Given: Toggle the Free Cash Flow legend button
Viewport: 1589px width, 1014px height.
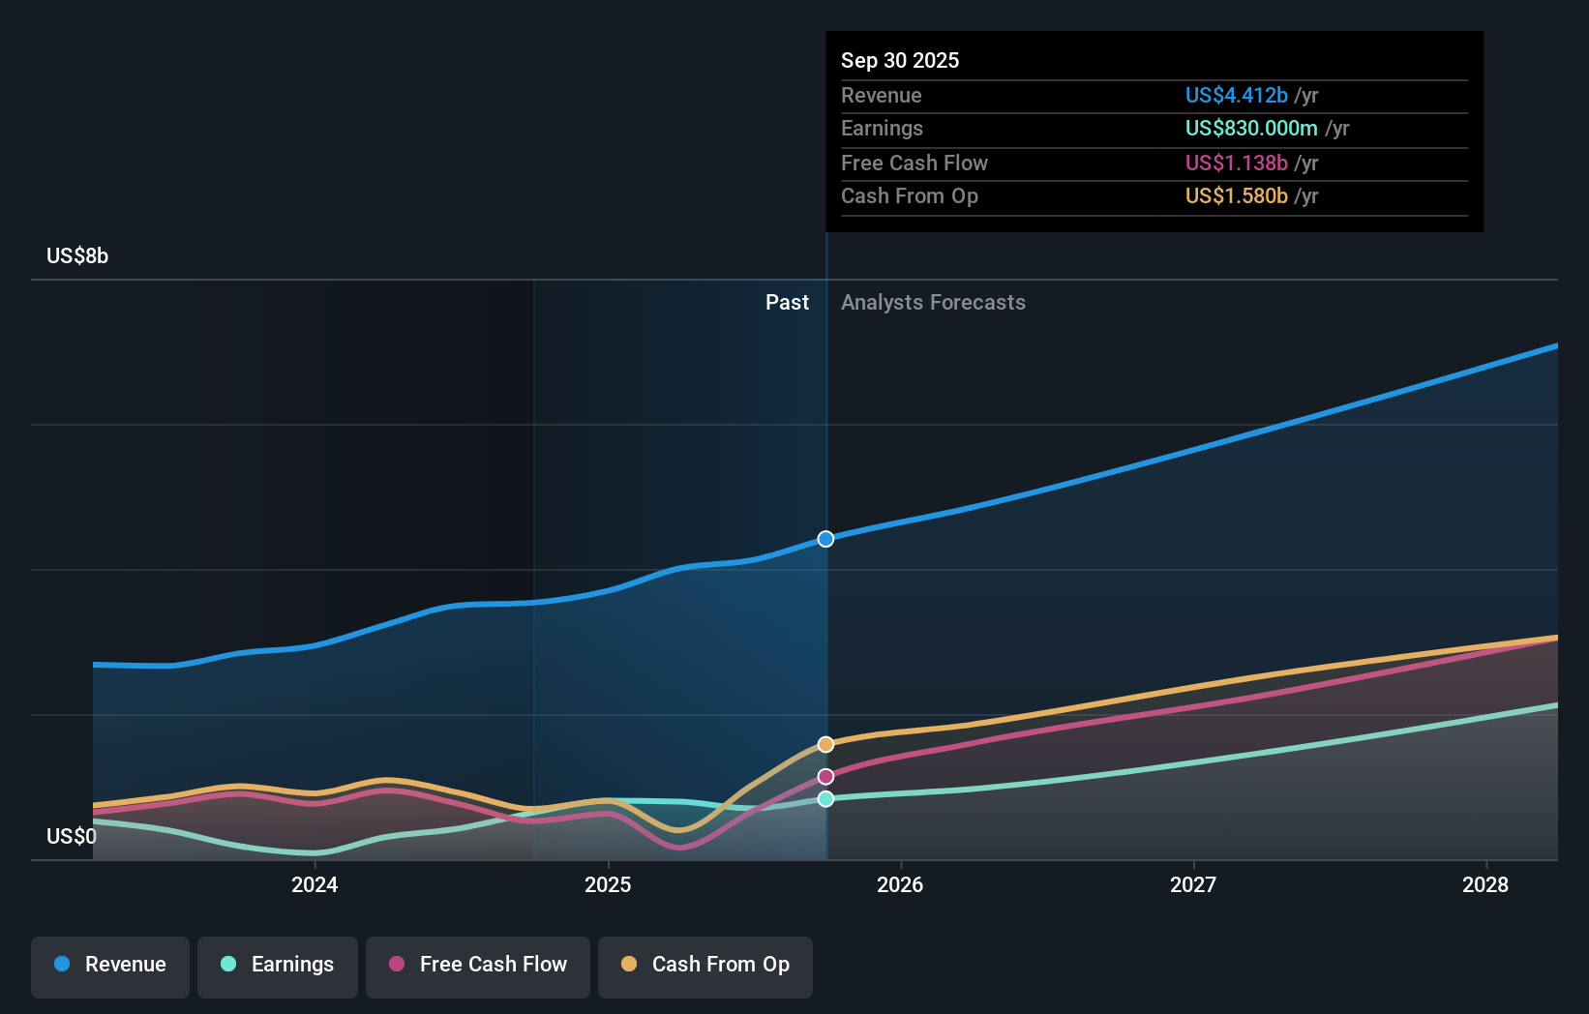Looking at the screenshot, I should click(x=478, y=967).
